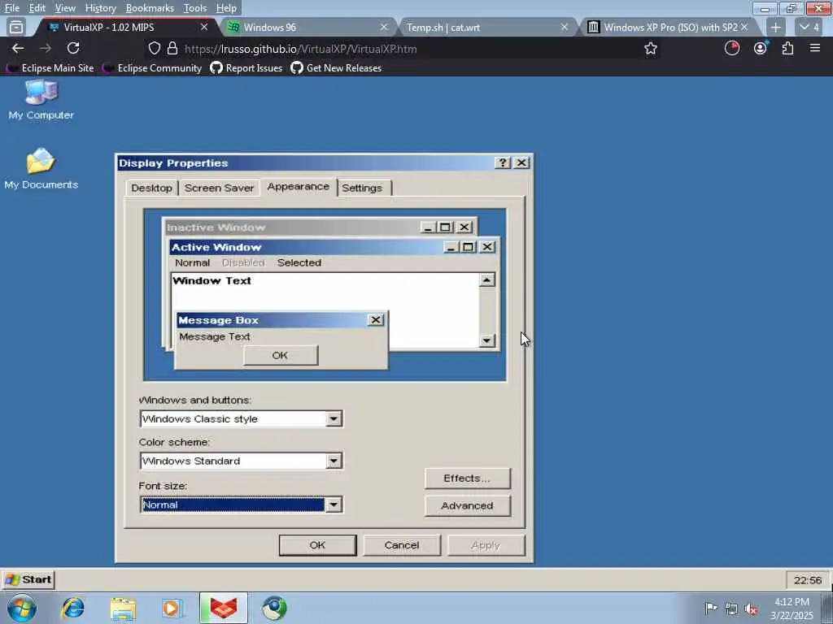The height and width of the screenshot is (624, 833).
Task: Confirm with OK in Display Properties
Action: [x=318, y=545]
